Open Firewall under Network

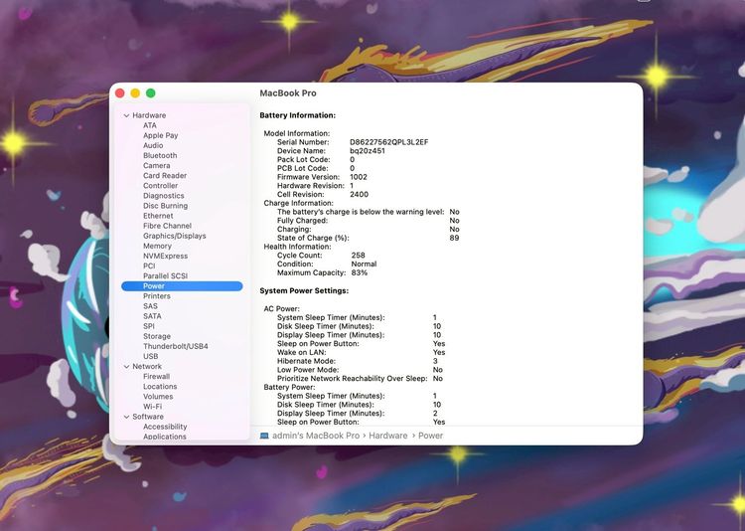(156, 377)
